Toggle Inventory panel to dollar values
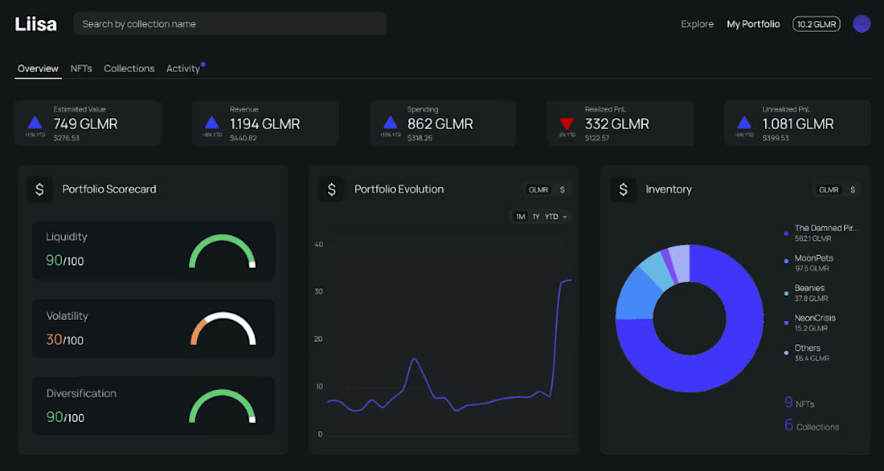This screenshot has height=471, width=884. pyautogui.click(x=853, y=189)
